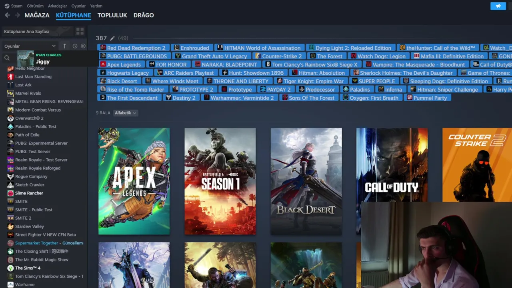Click the Paladins tag icon
This screenshot has height=288, width=512.
(x=346, y=90)
